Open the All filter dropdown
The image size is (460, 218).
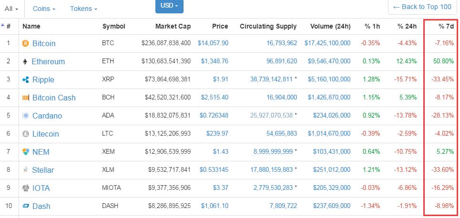coord(11,9)
